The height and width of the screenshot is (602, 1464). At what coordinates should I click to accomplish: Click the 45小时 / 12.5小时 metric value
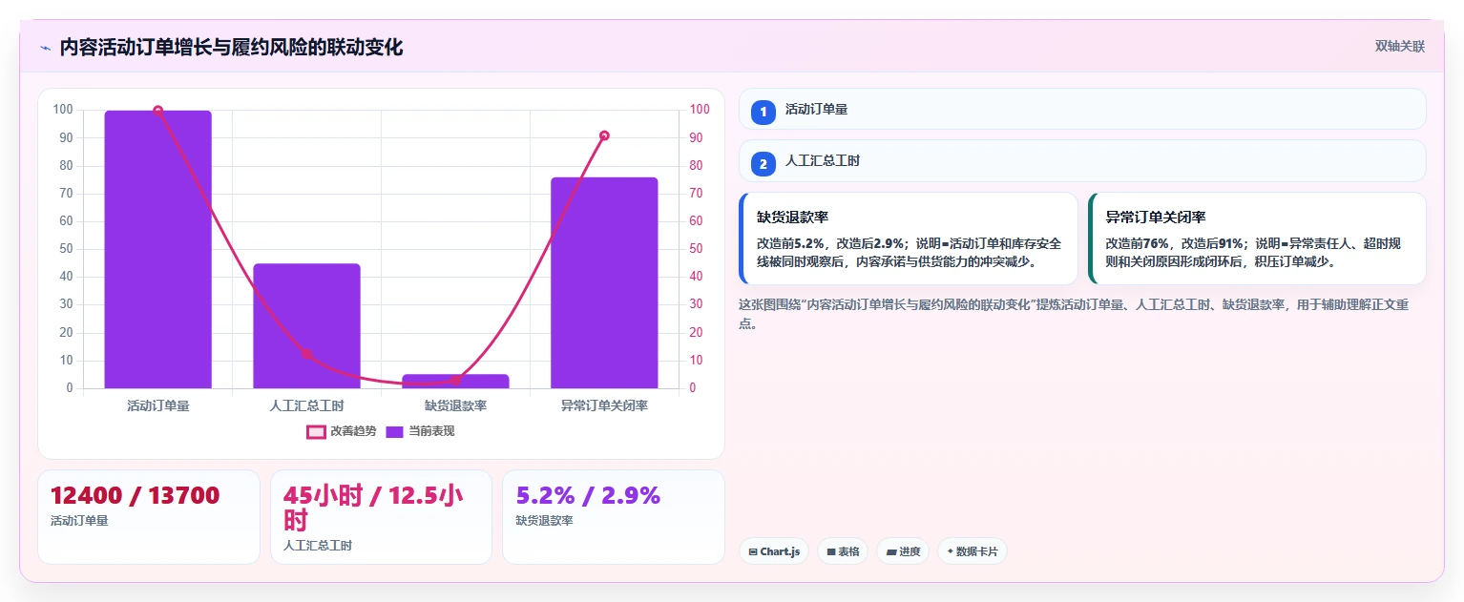[x=373, y=509]
